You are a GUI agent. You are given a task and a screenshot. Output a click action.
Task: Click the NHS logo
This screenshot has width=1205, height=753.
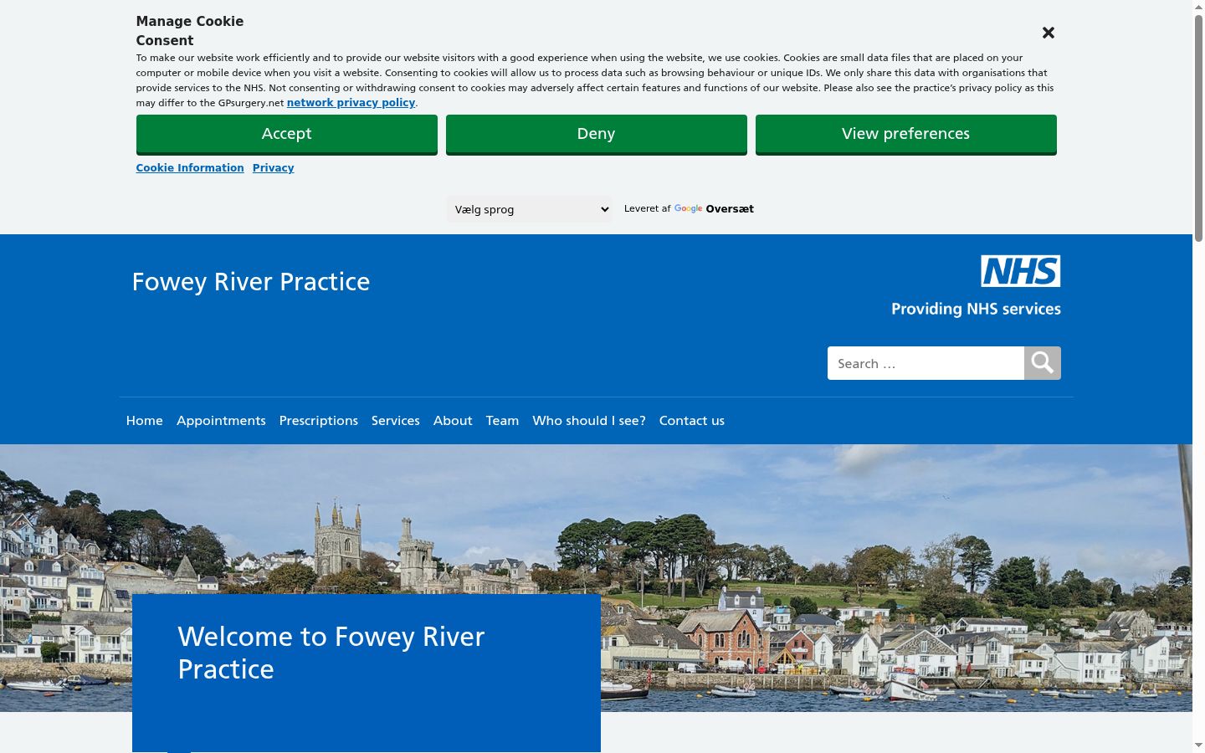pos(1021,271)
